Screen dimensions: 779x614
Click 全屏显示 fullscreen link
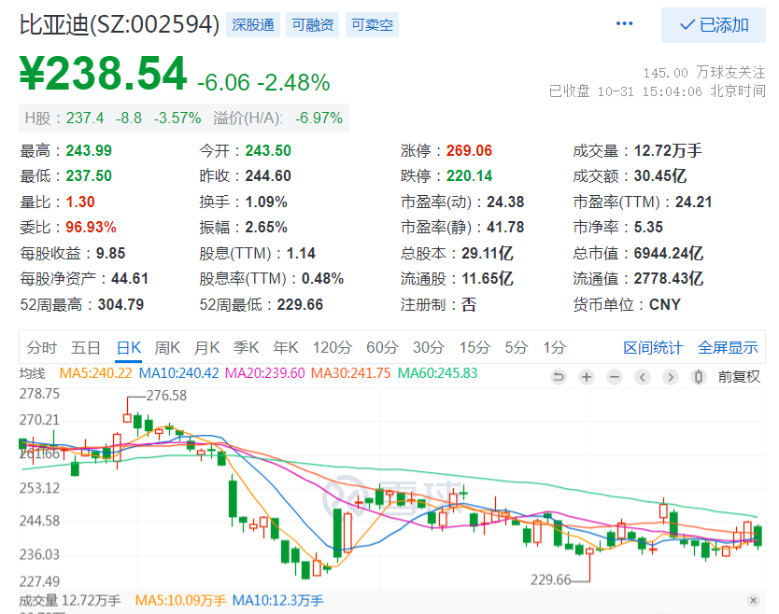tap(728, 347)
